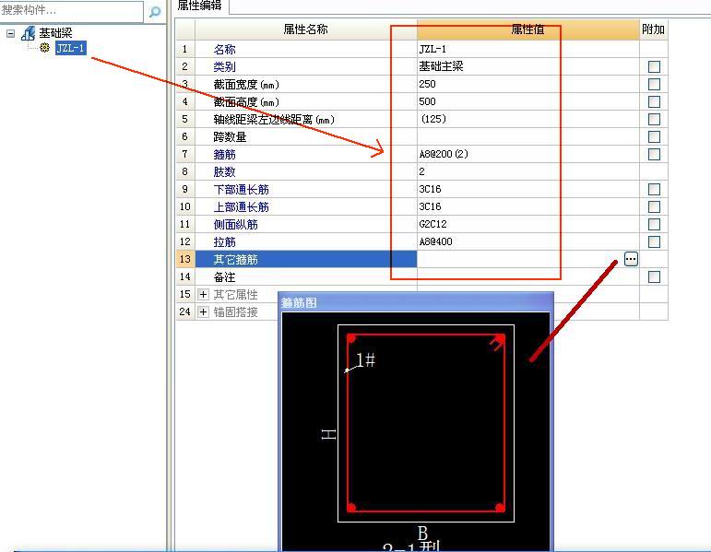Collapse the 基础梁 tree node

click(x=10, y=33)
